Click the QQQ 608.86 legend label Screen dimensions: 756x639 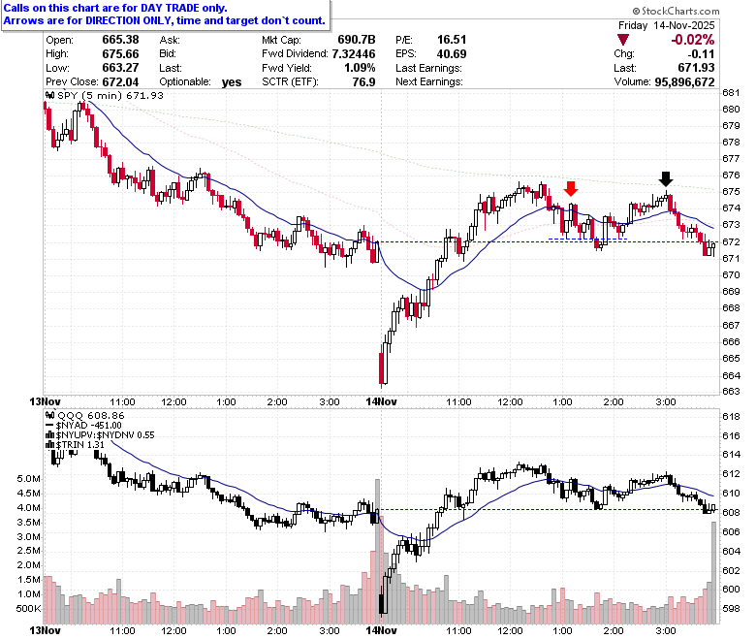[91, 415]
